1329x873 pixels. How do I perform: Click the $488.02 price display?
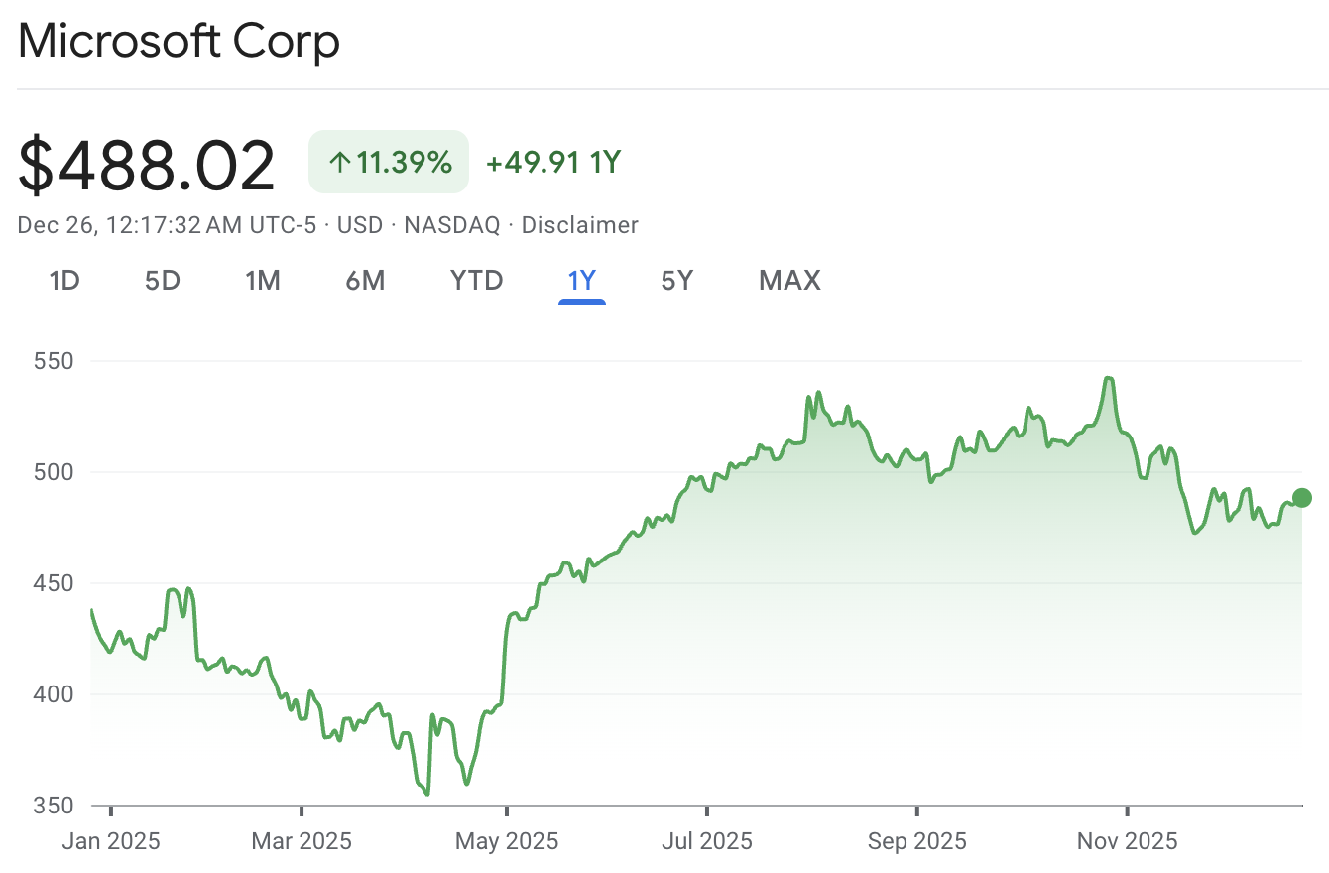pos(147,162)
